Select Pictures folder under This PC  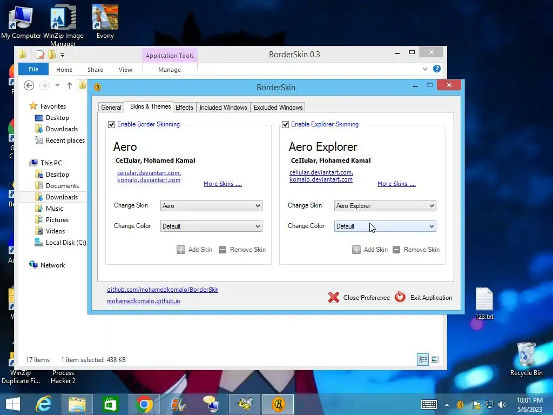pos(57,219)
